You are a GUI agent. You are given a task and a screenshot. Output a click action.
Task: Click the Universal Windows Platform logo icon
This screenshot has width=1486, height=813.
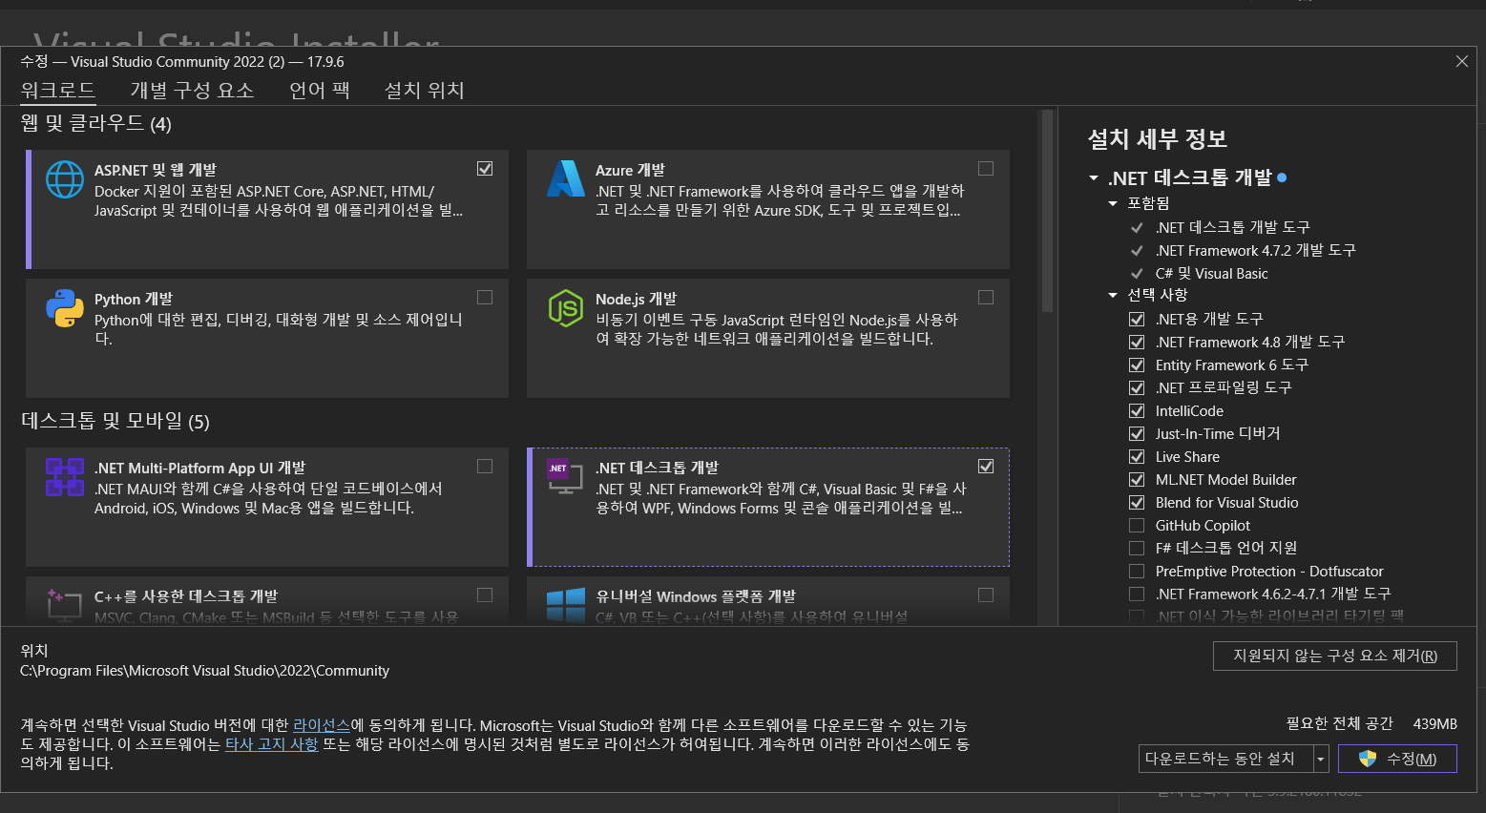click(x=566, y=605)
